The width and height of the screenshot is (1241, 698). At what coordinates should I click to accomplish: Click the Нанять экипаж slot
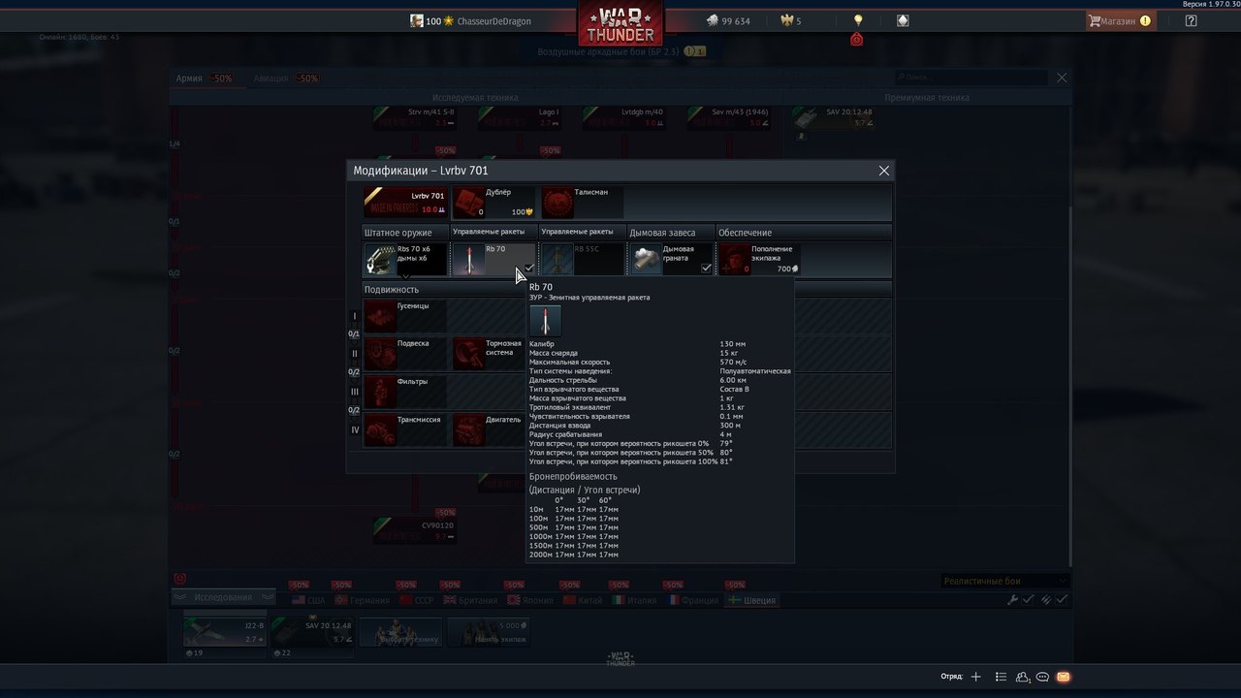tap(487, 632)
